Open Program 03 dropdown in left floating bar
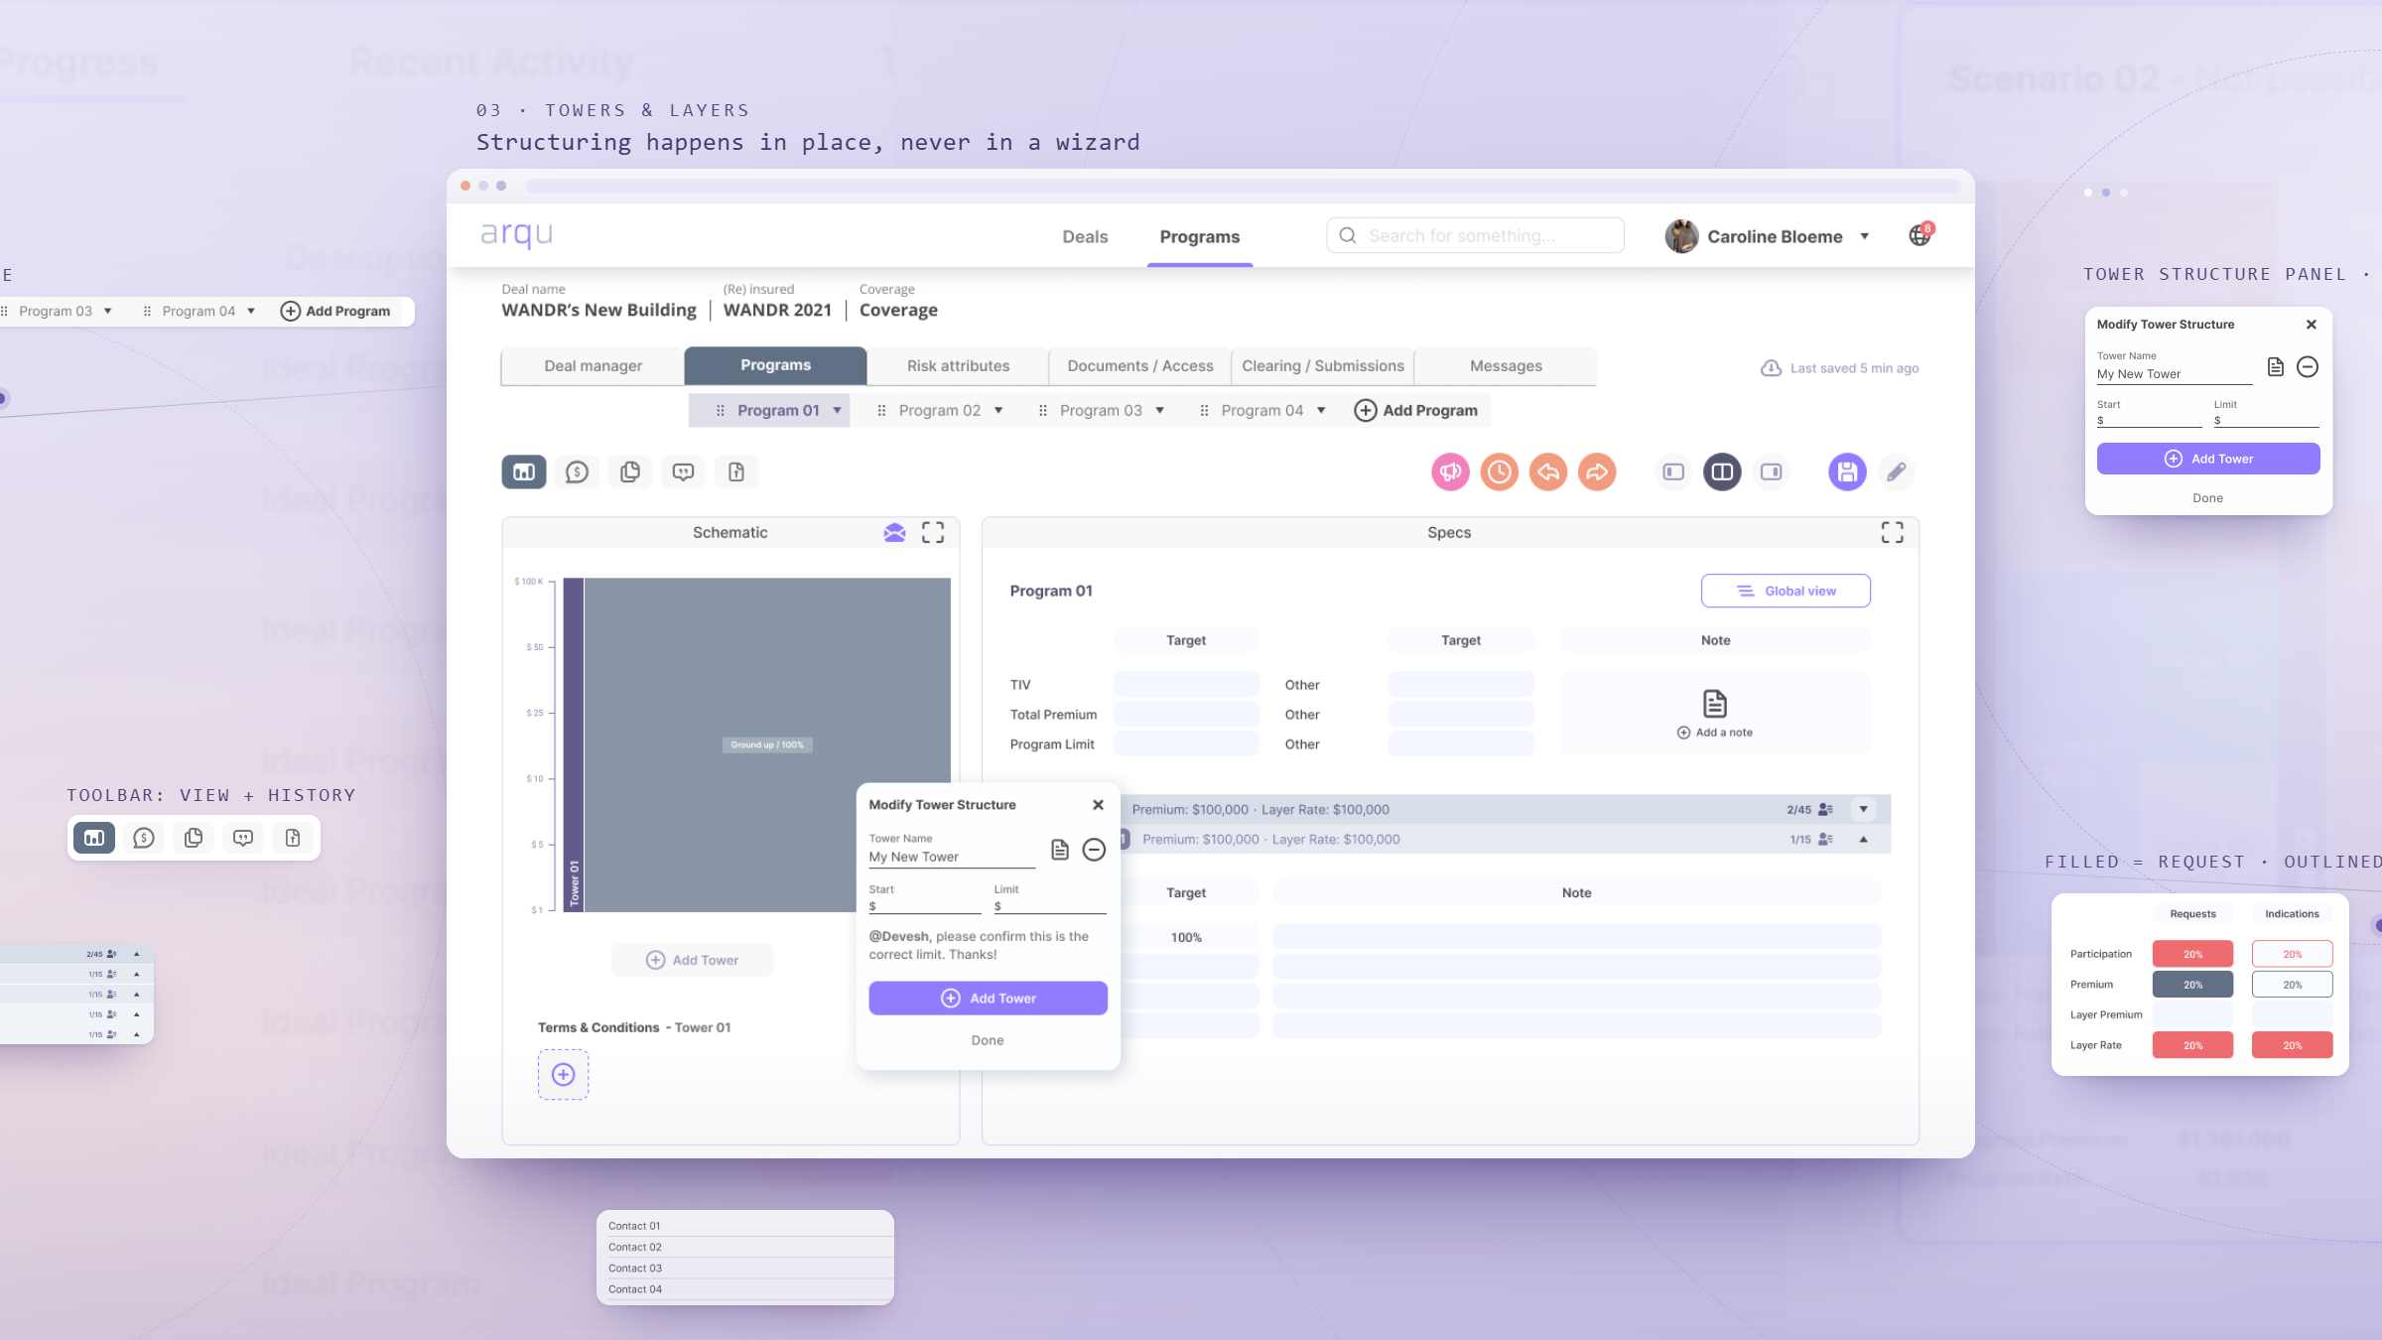The height and width of the screenshot is (1340, 2382). (107, 312)
